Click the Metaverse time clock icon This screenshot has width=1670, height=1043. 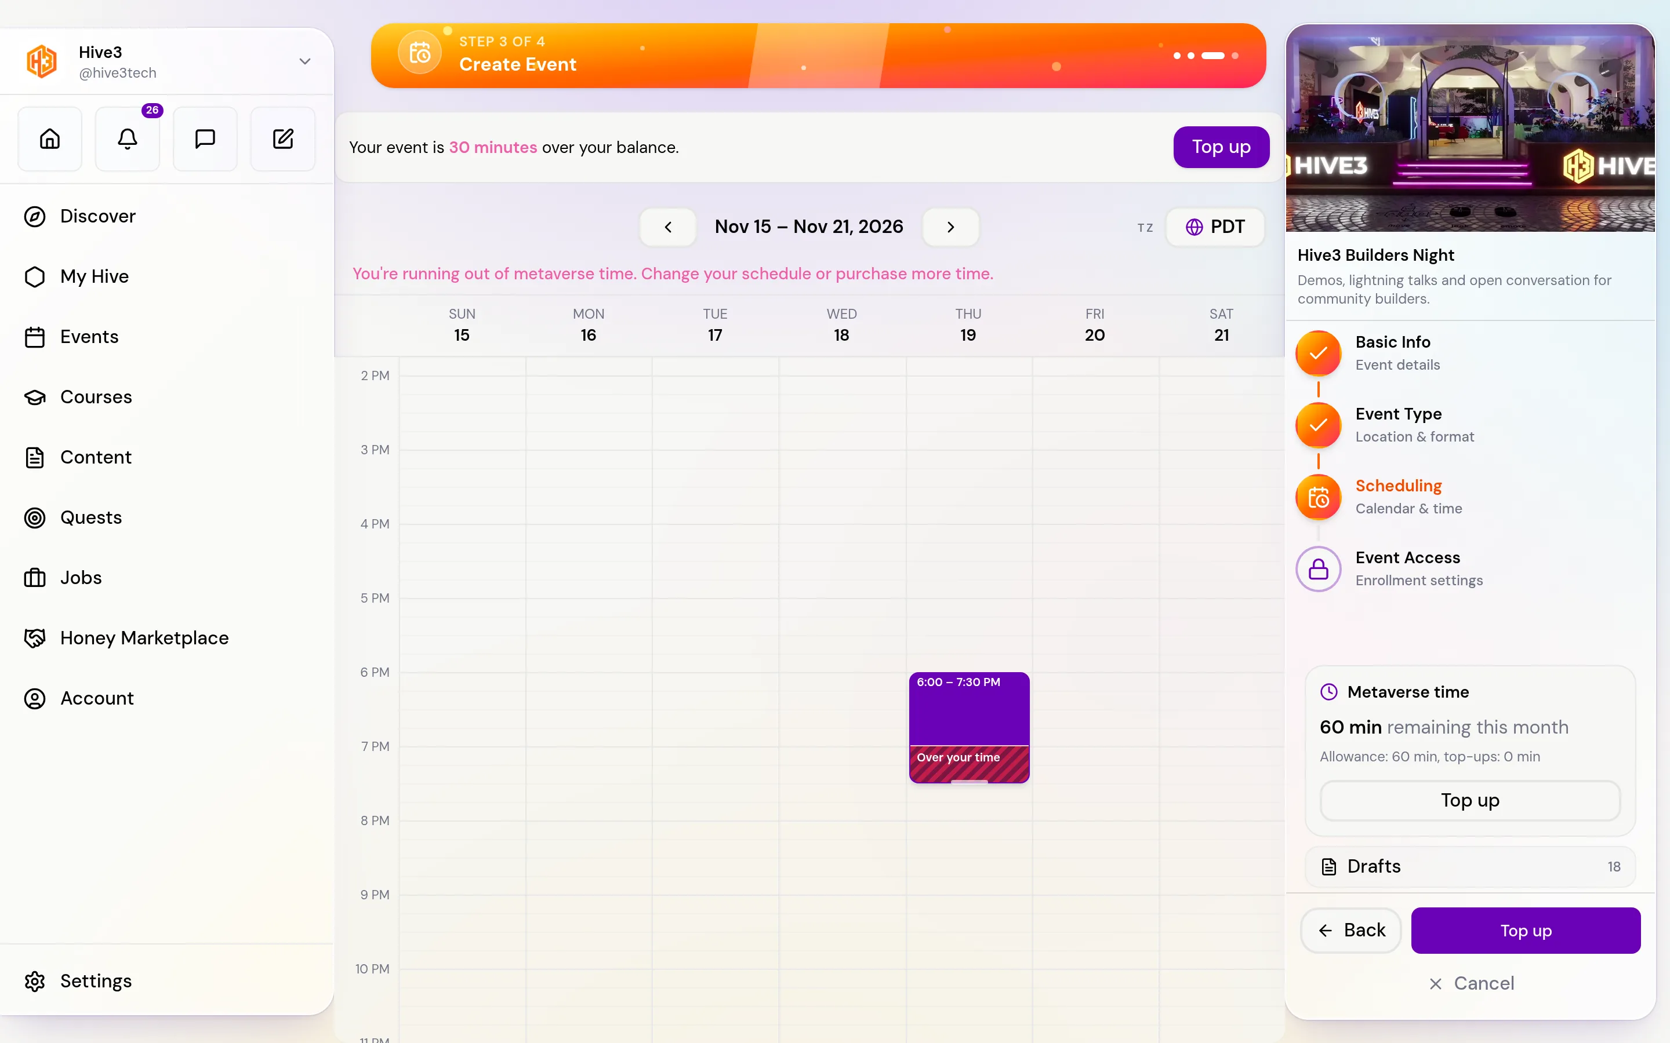[x=1328, y=692]
